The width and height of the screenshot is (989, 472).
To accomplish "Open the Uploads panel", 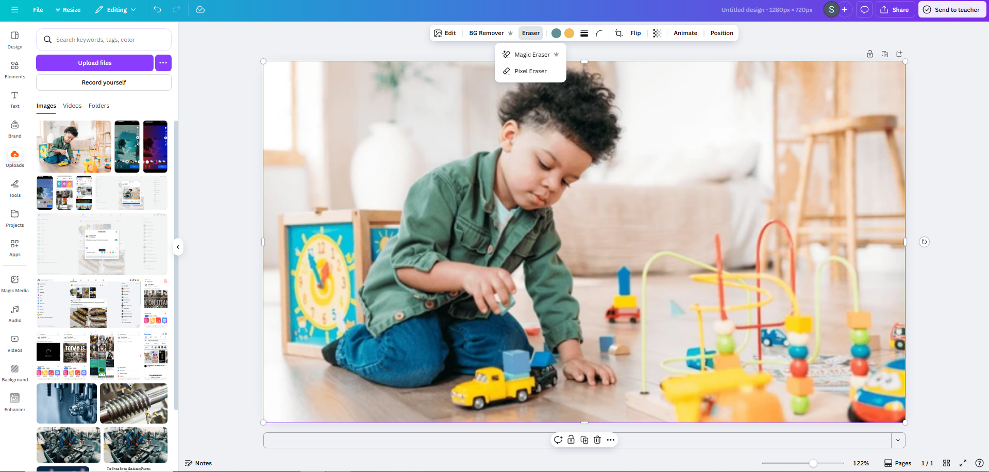I will [x=14, y=157].
